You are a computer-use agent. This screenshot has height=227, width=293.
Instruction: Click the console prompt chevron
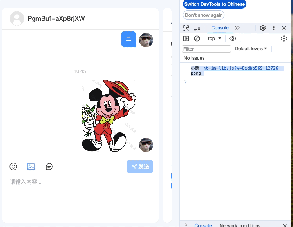[x=185, y=82]
